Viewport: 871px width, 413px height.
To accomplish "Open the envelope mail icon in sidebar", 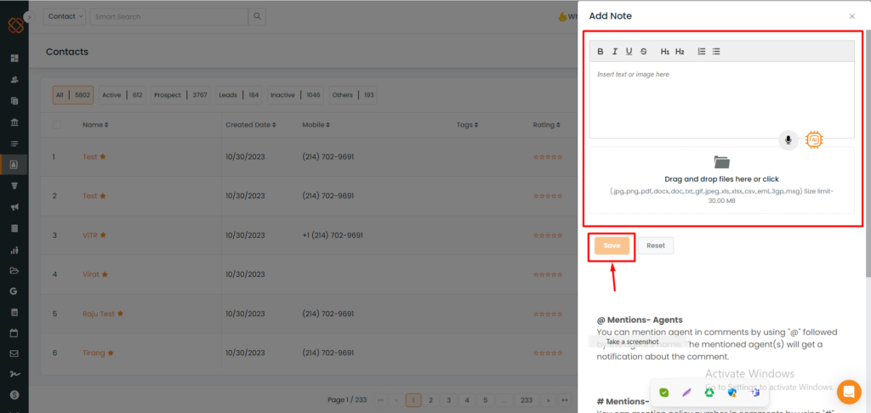I will point(14,354).
